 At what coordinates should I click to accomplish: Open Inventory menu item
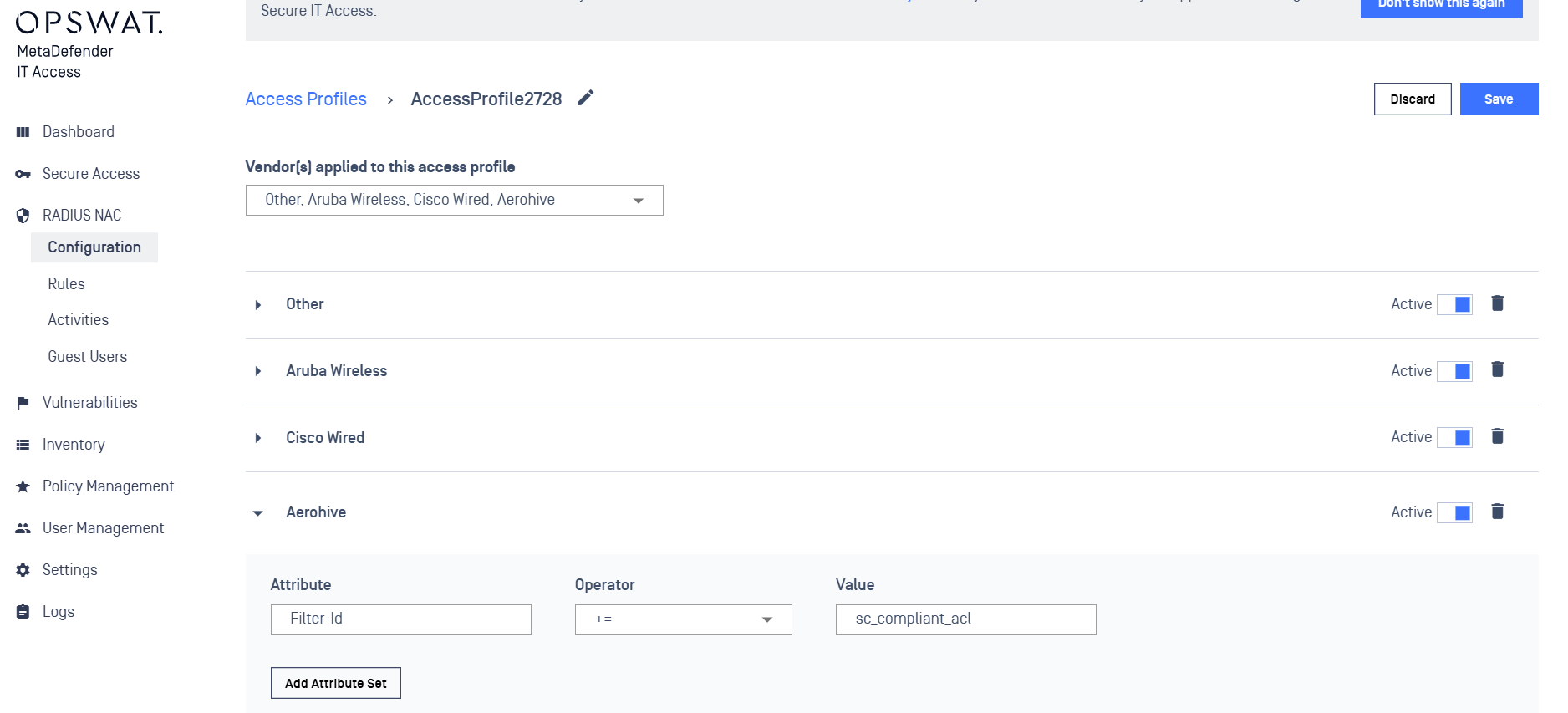tap(74, 445)
